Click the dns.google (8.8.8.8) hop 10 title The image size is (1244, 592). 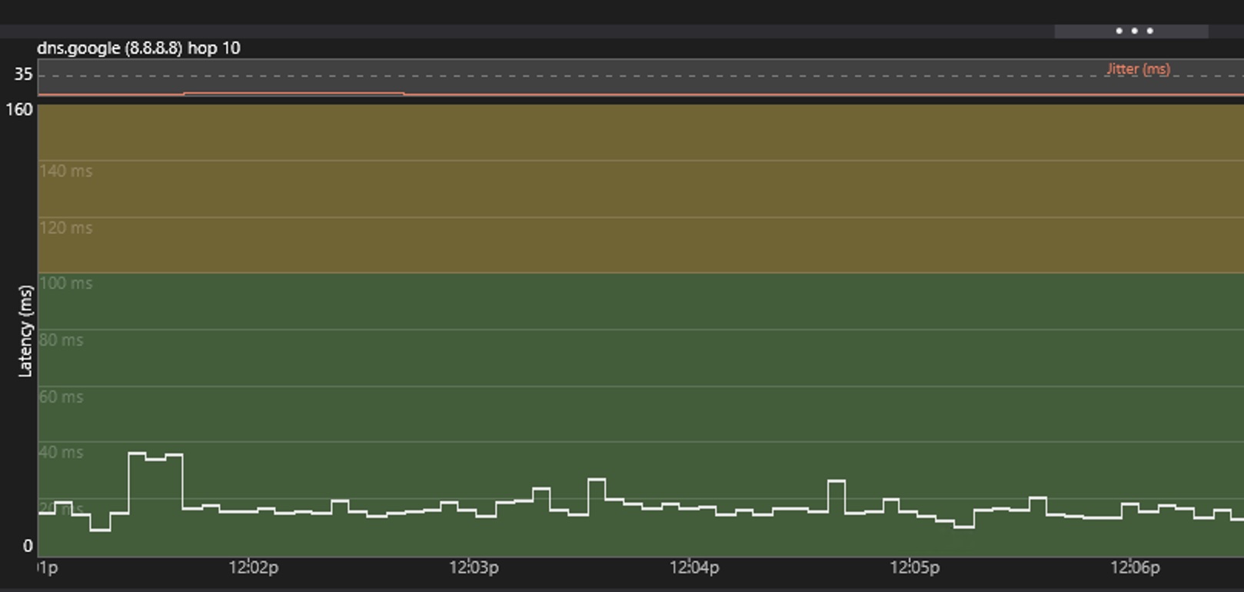tap(138, 48)
